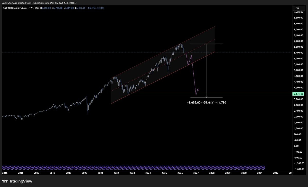Click the 5,200.00 price axis label

[x=298, y=70]
